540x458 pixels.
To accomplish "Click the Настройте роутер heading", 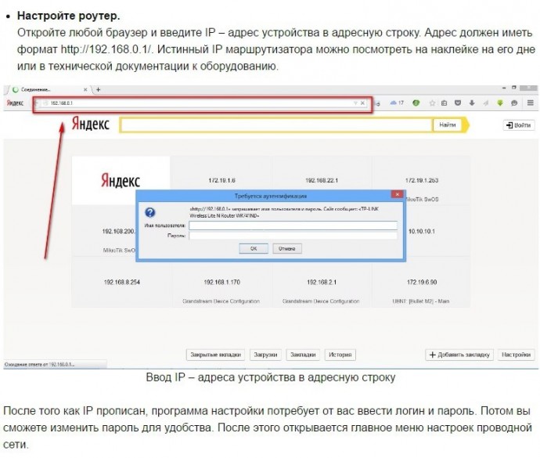I will (x=69, y=16).
